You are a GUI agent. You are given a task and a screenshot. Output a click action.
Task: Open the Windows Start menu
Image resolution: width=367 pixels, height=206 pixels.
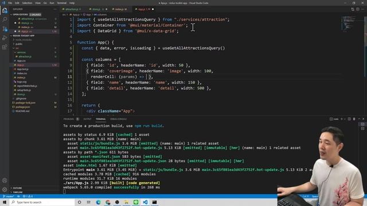pyautogui.click(x=5, y=202)
